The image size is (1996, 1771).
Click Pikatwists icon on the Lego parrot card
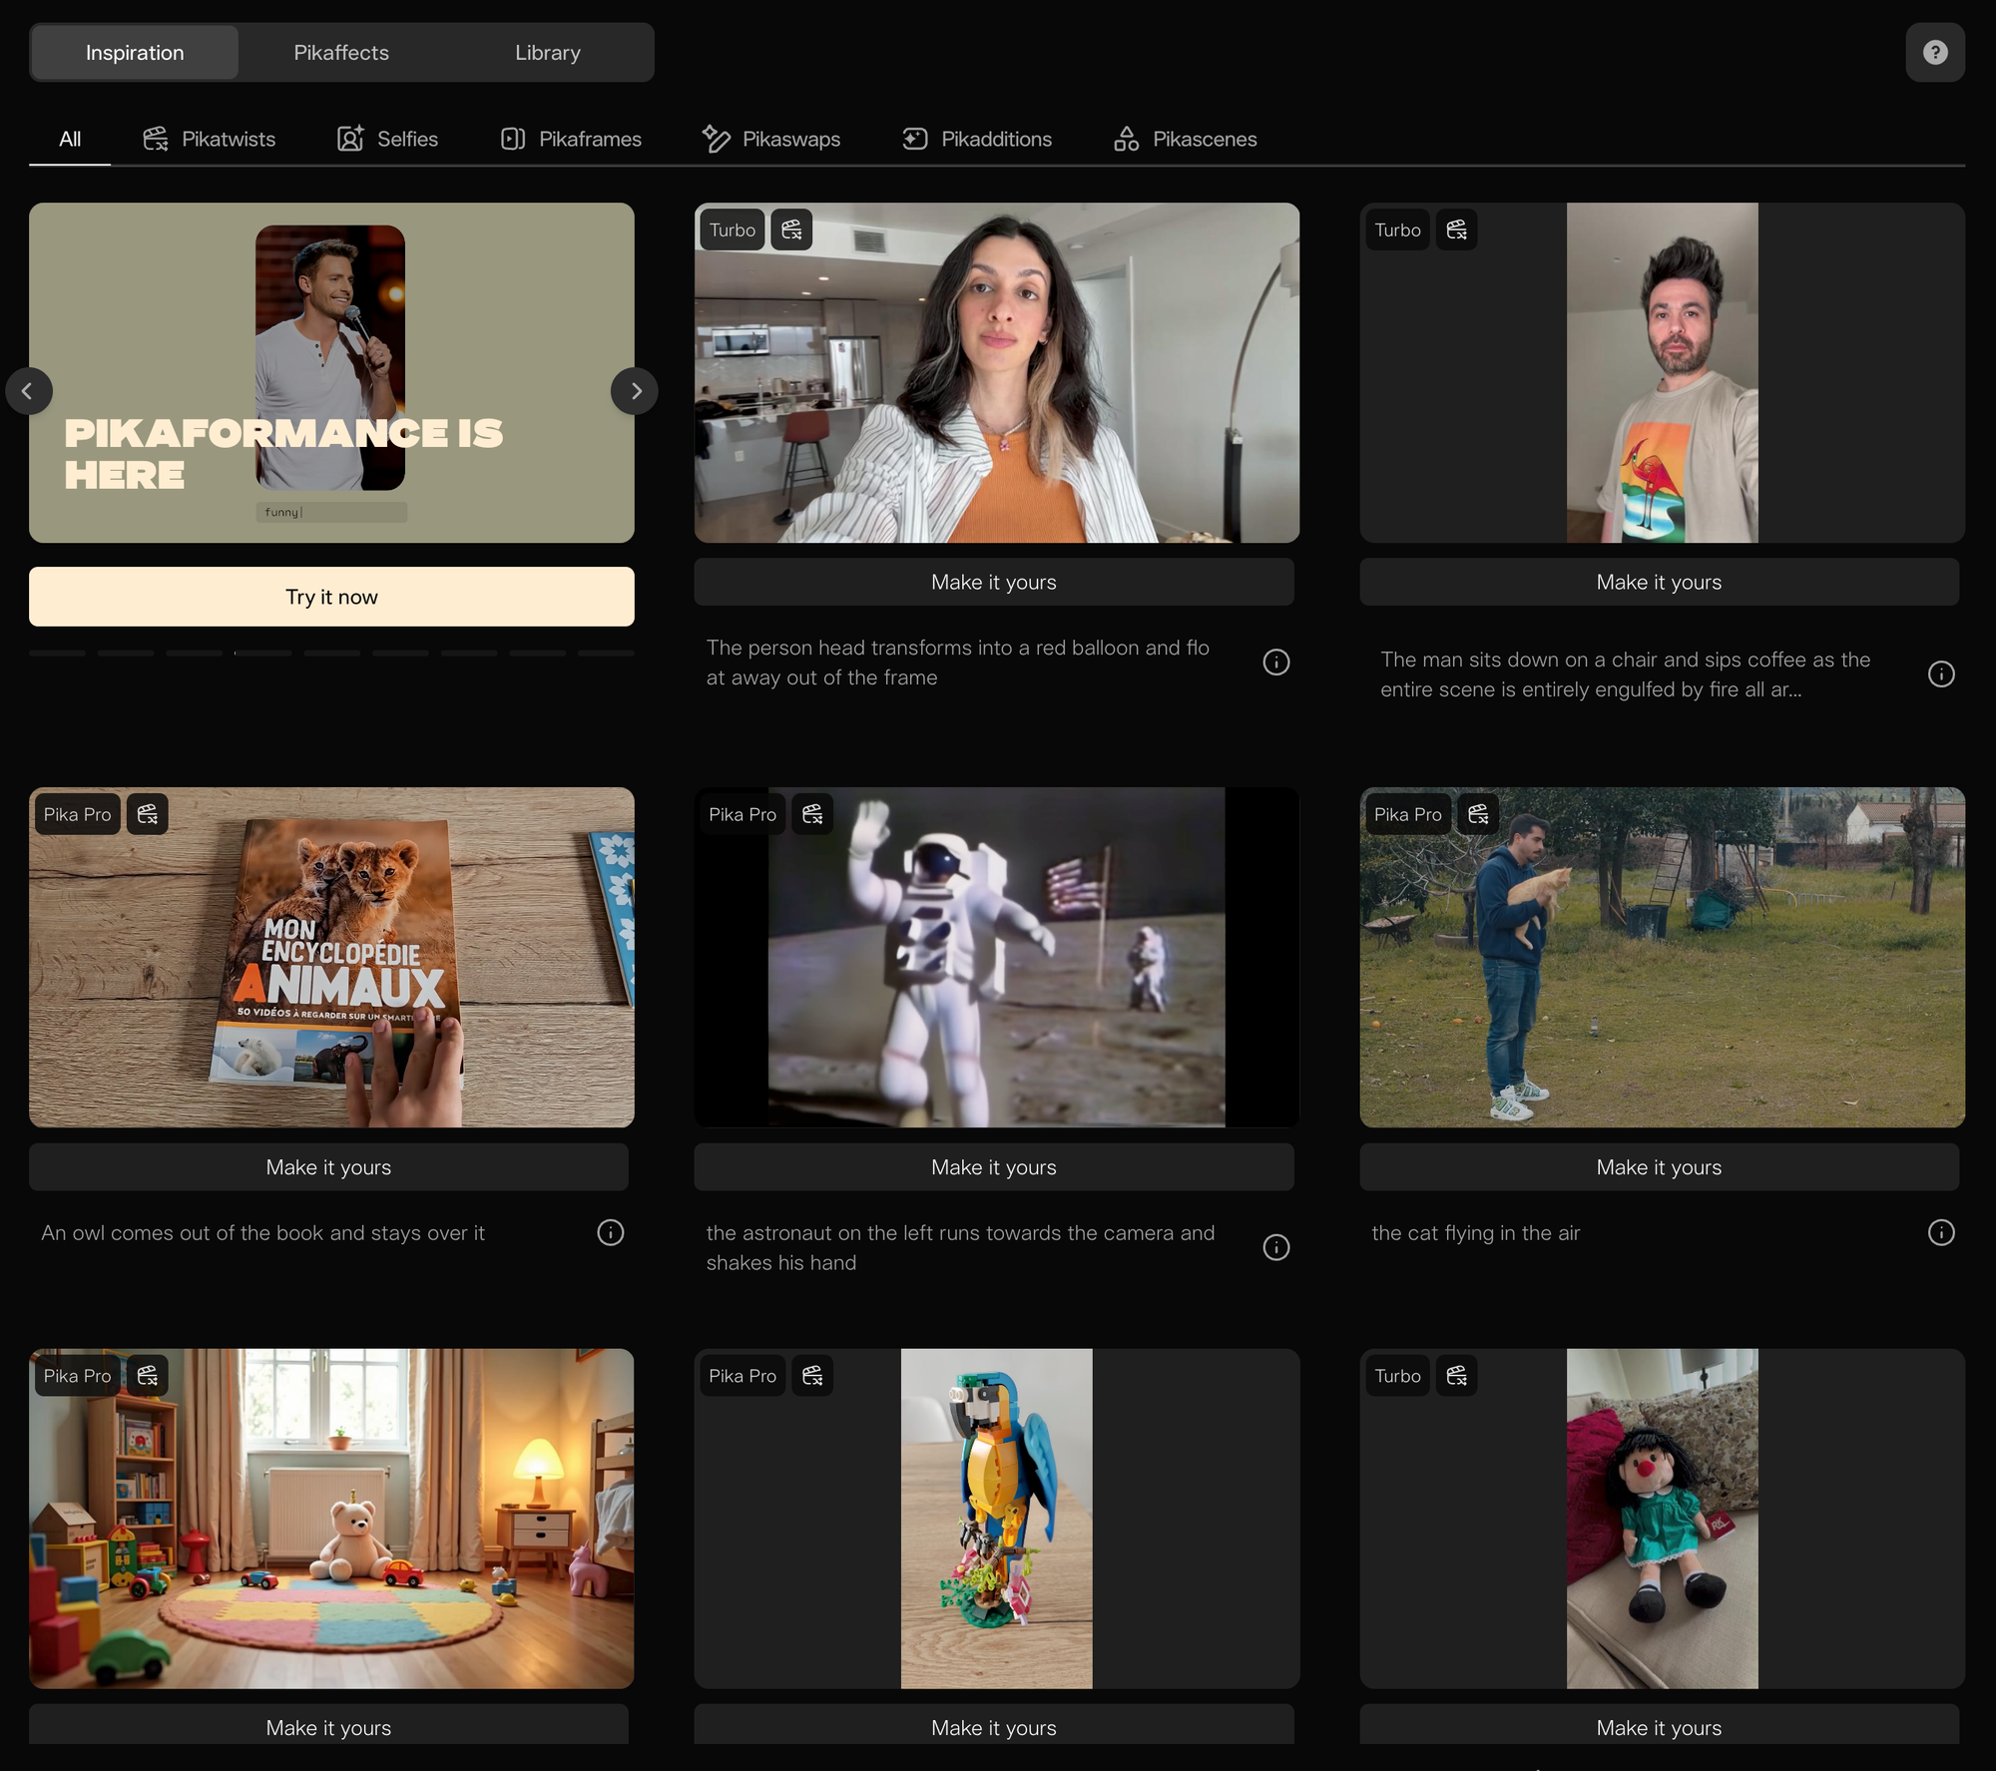coord(812,1375)
